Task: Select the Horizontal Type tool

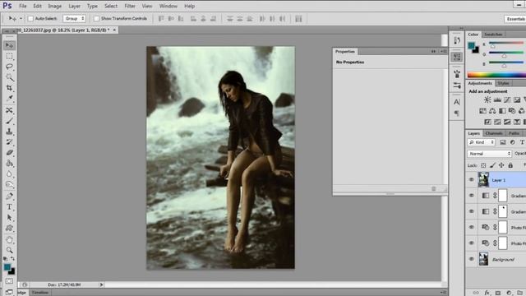Action: point(9,207)
